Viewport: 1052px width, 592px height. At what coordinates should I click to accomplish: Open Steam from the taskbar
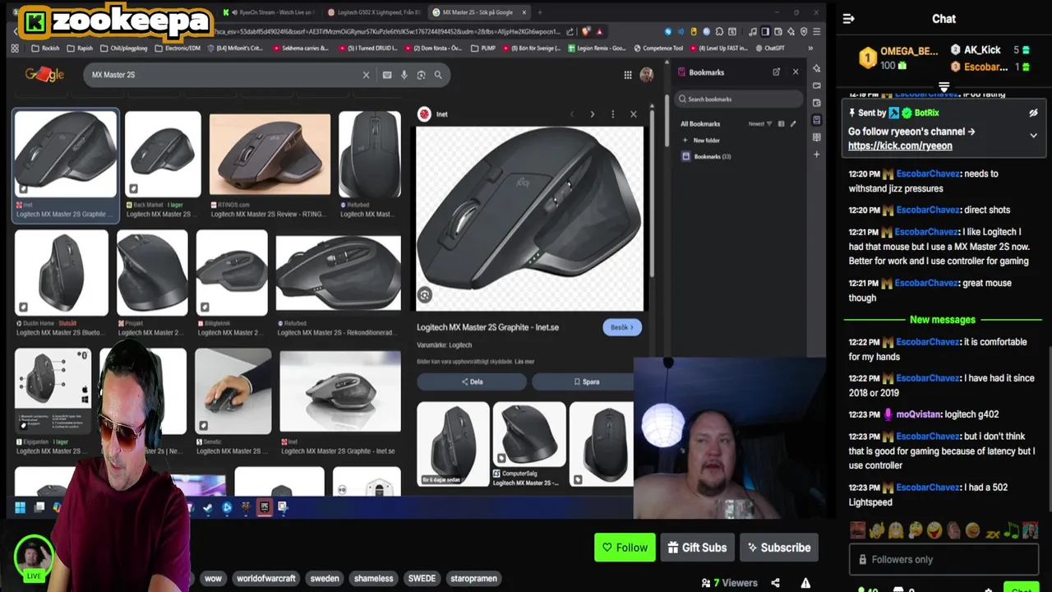(208, 507)
